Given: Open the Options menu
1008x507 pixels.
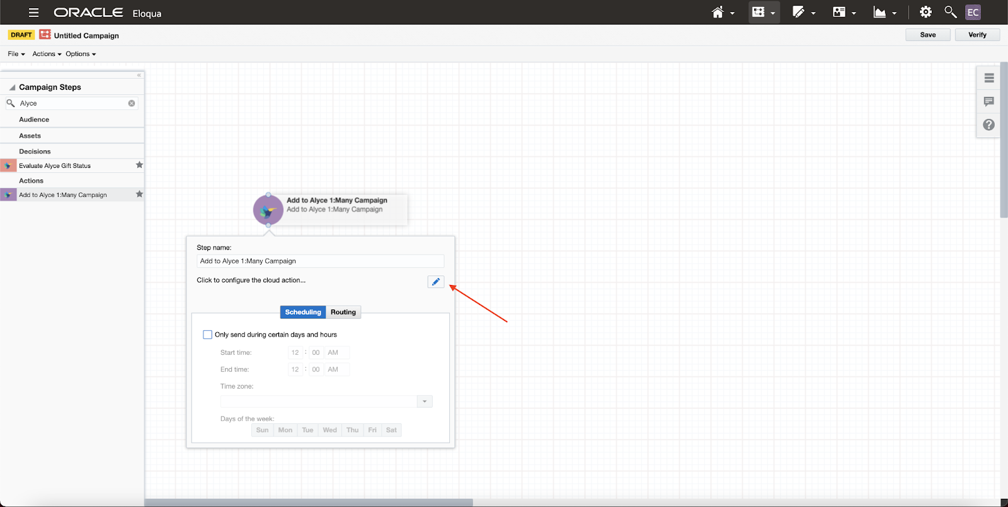Looking at the screenshot, I should [x=81, y=54].
